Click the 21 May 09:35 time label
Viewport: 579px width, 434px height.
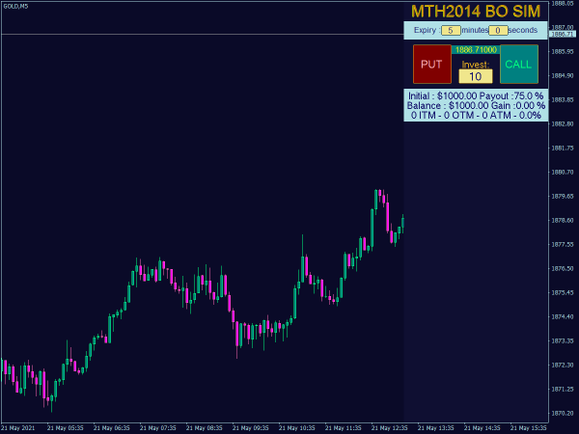point(250,428)
